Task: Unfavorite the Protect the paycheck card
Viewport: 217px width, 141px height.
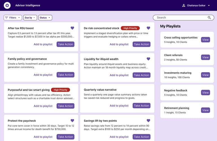Action: click(x=72, y=120)
